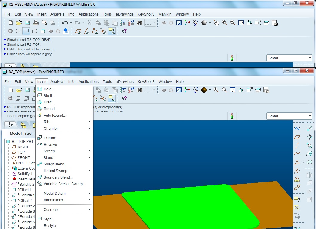Click Zoom In magnifier in R2_TOP toolbar
The height and width of the screenshot is (229, 316).
tap(216, 90)
